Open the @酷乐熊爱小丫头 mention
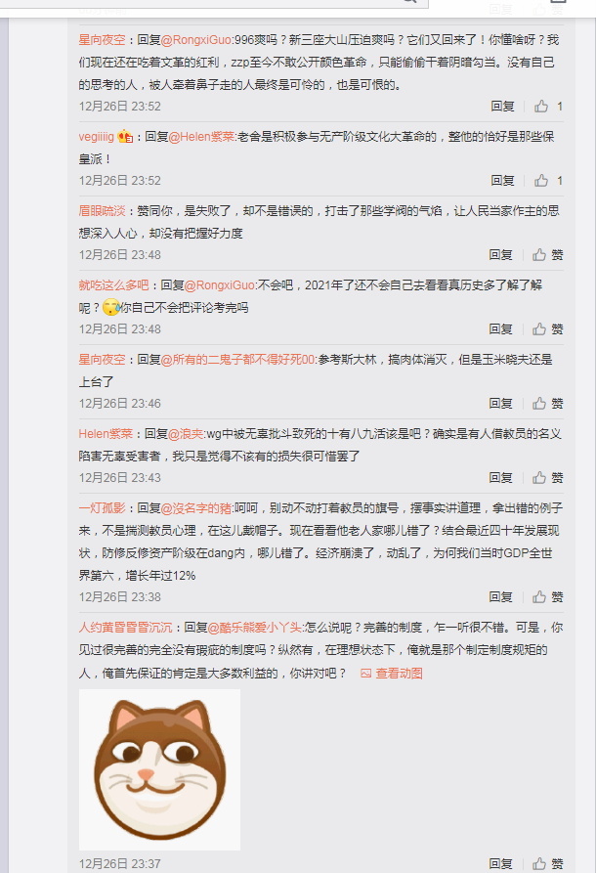 click(x=255, y=628)
